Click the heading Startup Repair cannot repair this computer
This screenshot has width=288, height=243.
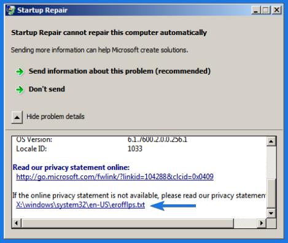click(109, 33)
